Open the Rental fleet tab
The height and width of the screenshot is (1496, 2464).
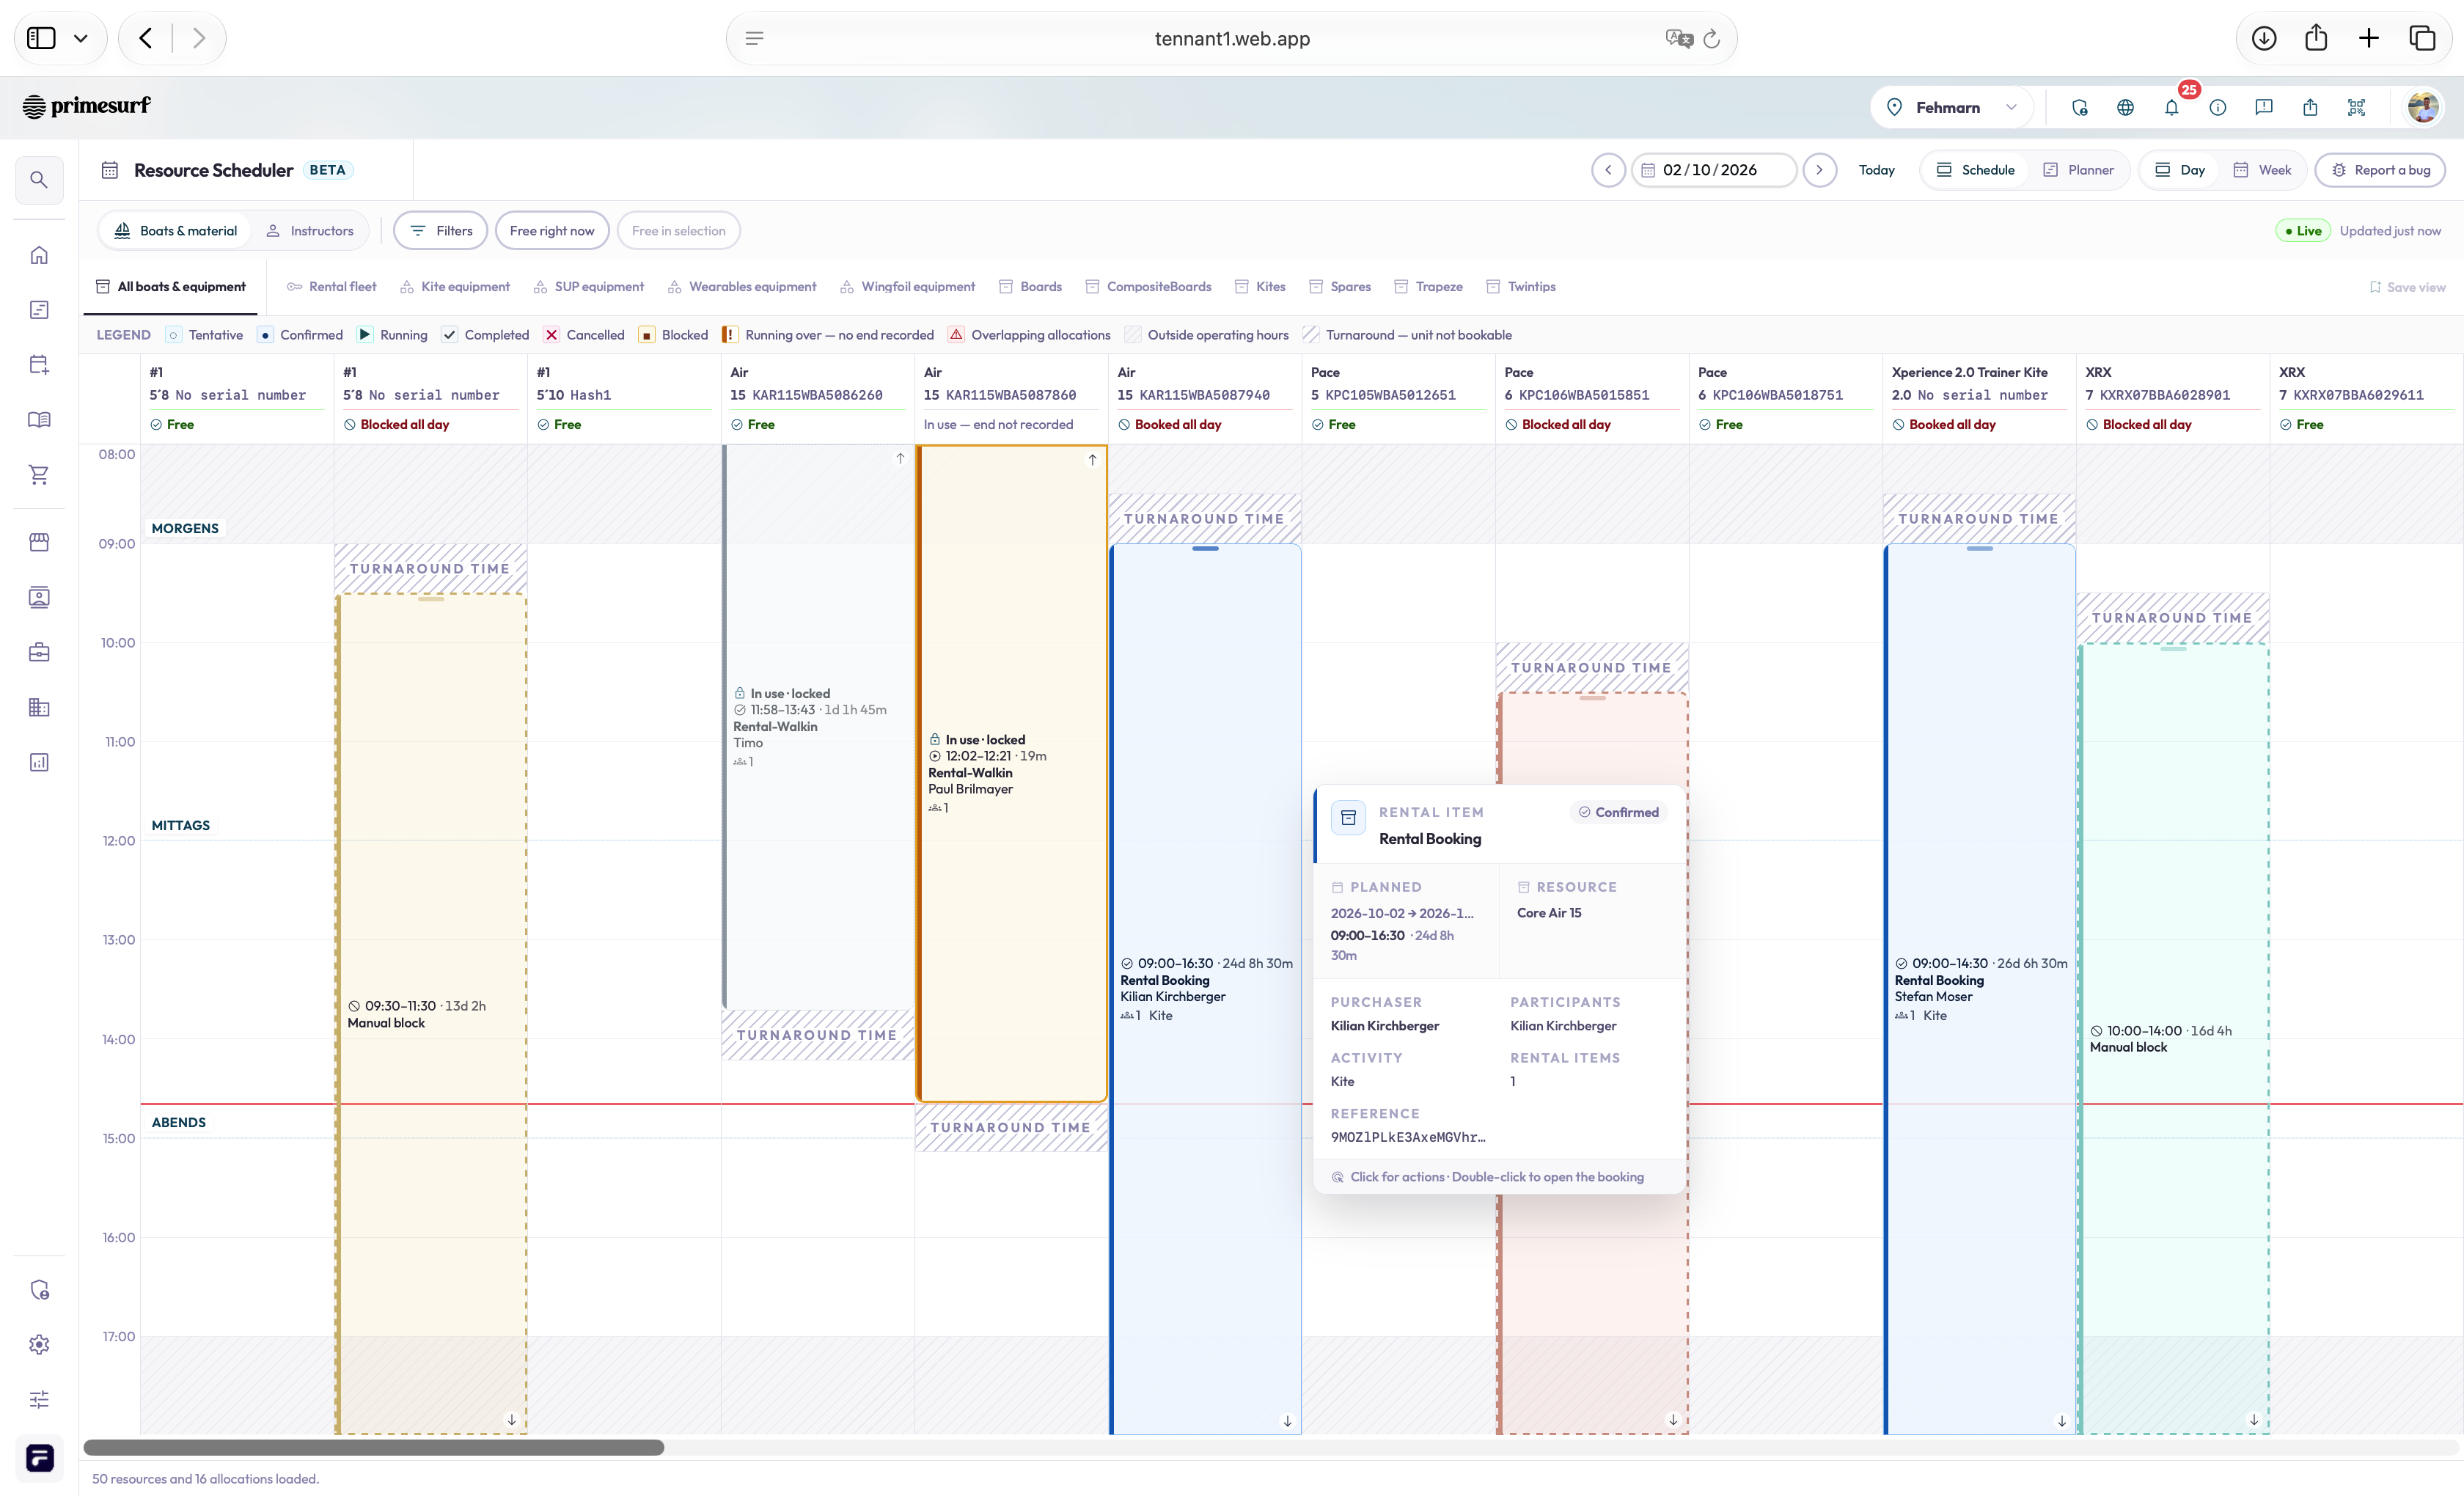(331, 287)
